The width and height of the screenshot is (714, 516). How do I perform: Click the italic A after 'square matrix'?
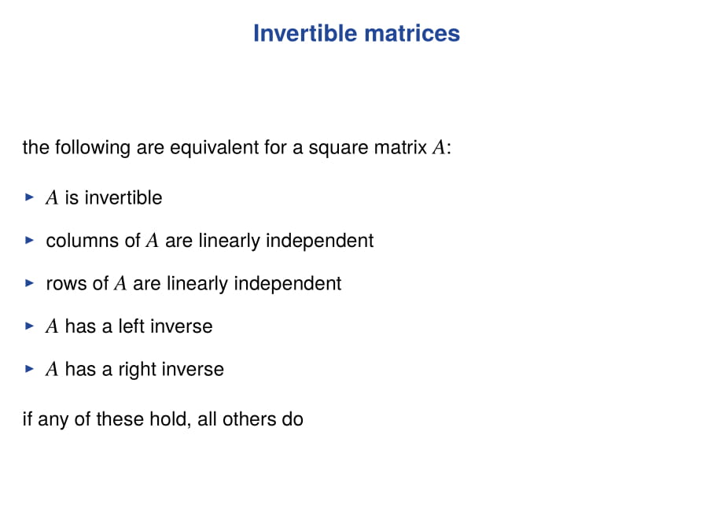439,148
